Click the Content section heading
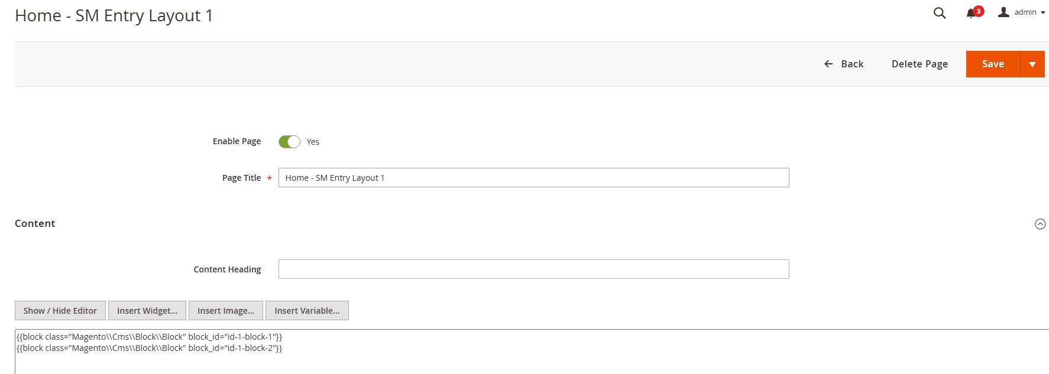Viewport: 1049px width, 374px height. 35,223
